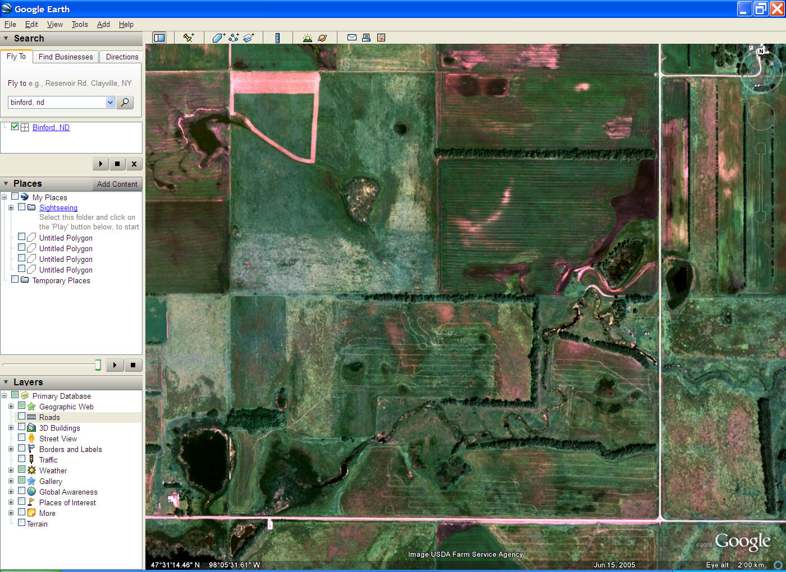Click the Gallery blue star icon
Screen dimensions: 786x572
pos(31,481)
